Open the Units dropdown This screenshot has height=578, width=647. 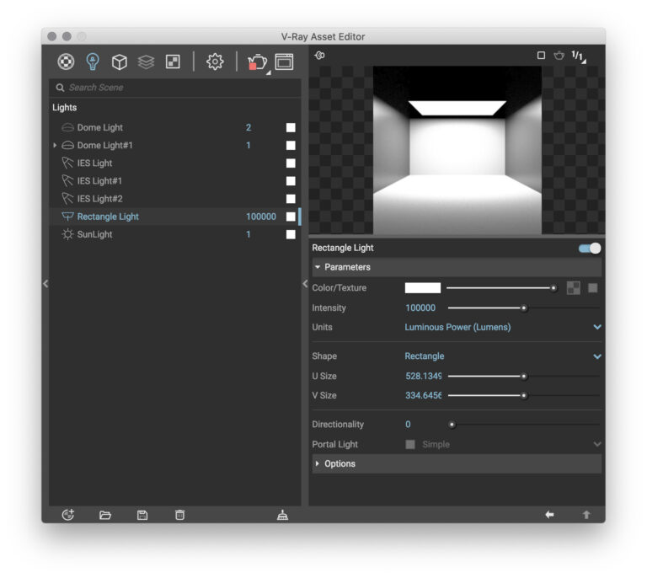(x=502, y=327)
